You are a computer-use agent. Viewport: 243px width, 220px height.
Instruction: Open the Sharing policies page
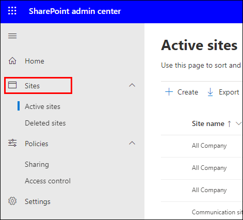[37, 164]
